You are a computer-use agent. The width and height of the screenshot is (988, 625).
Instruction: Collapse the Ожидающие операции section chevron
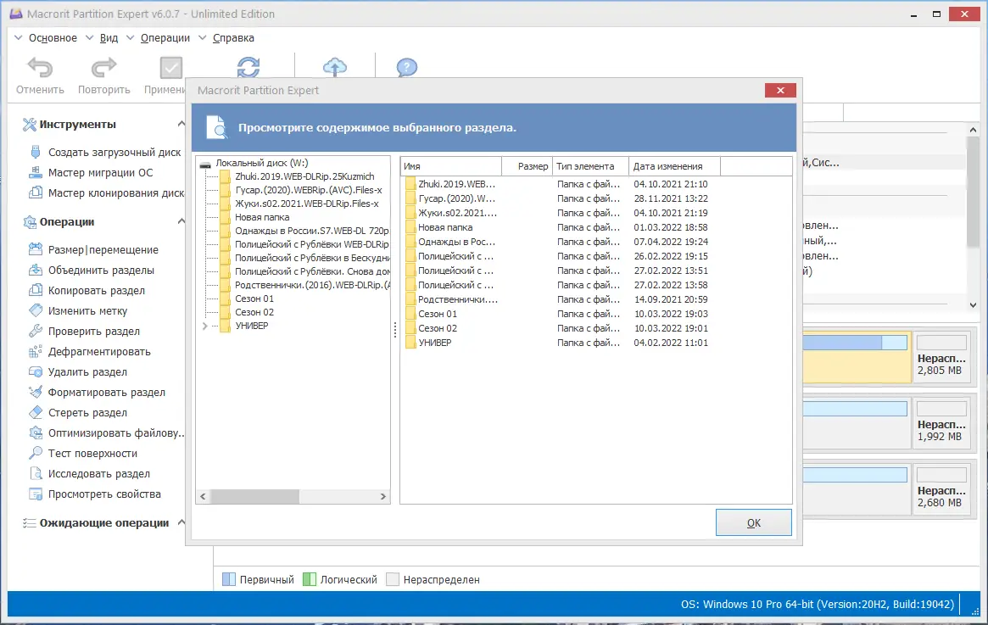pos(181,523)
